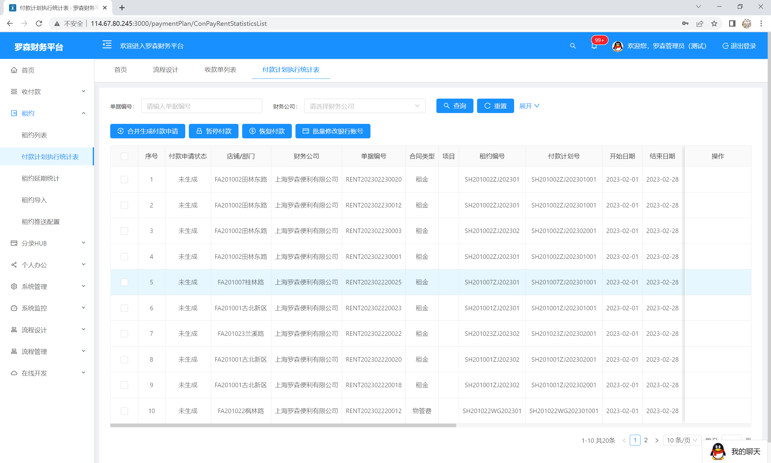Click 合并生成付款申请 button
Screen dimensions: 771x463
click(x=148, y=131)
